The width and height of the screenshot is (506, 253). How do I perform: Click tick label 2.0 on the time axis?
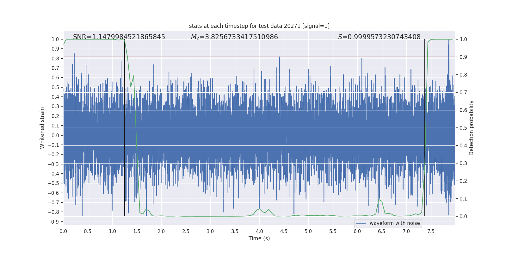click(161, 231)
